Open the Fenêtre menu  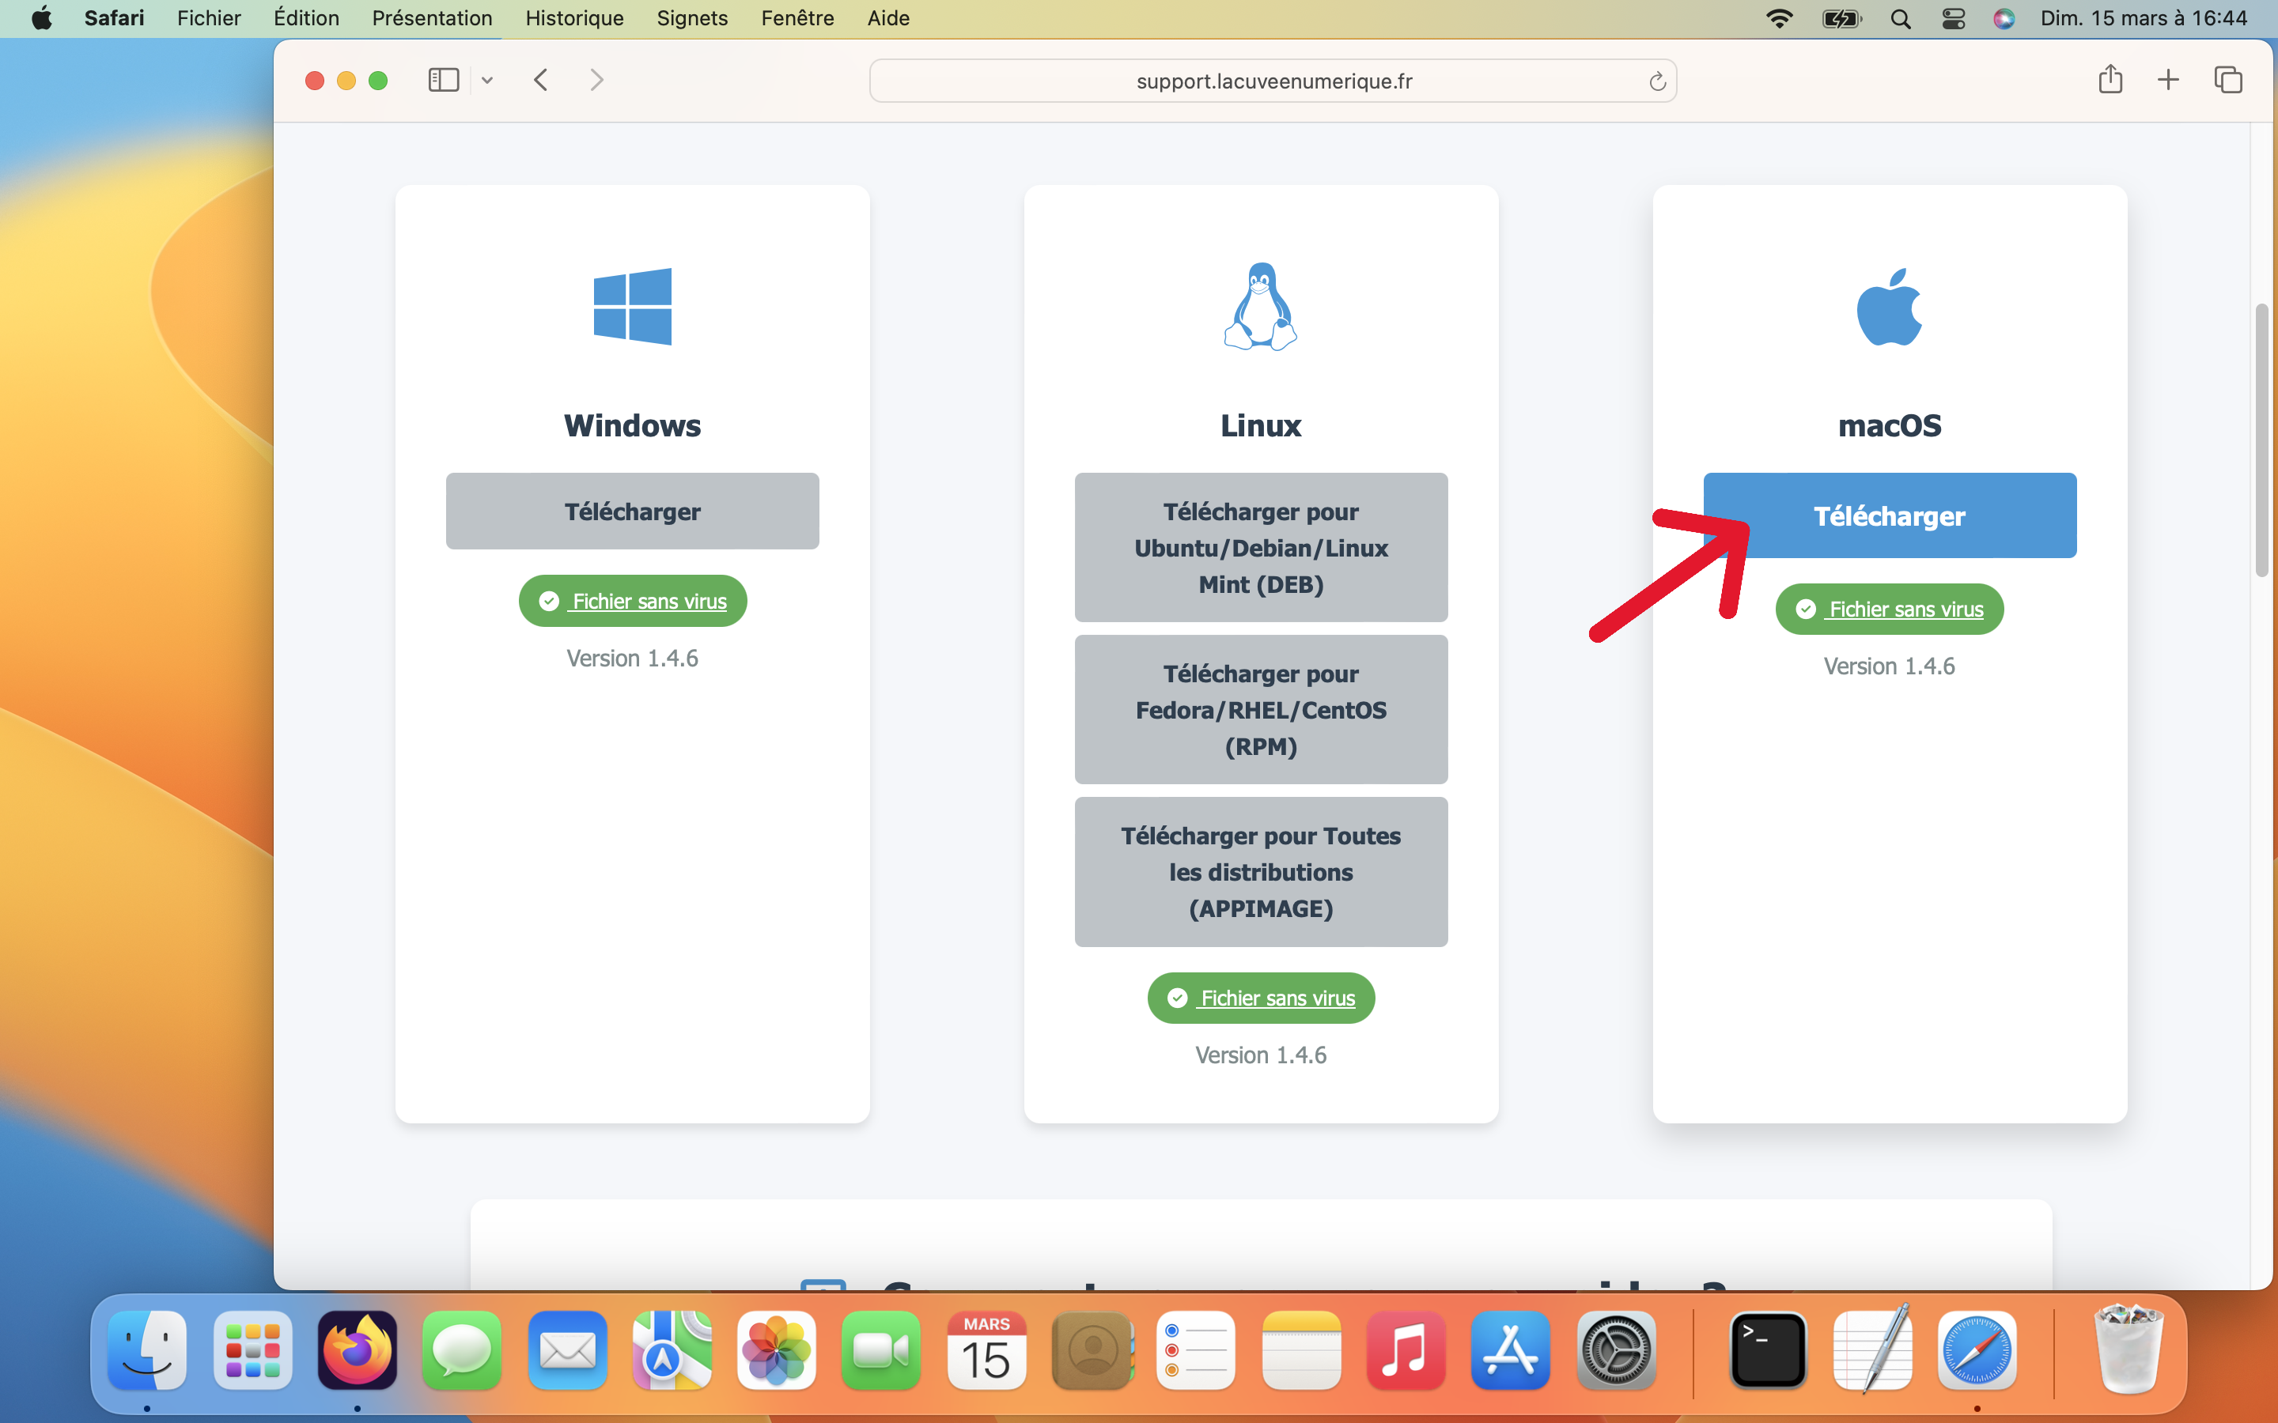797,18
